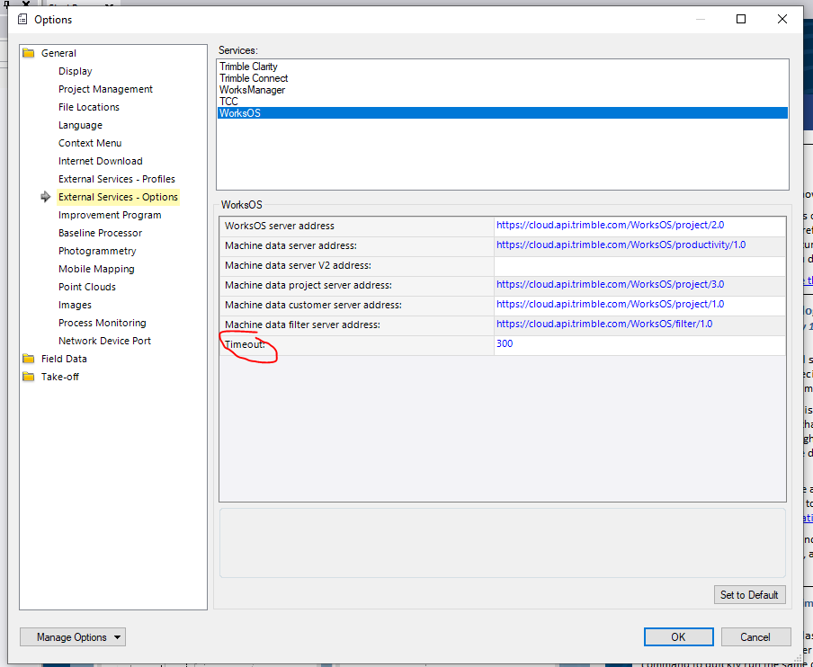Open Context Menu settings

90,143
